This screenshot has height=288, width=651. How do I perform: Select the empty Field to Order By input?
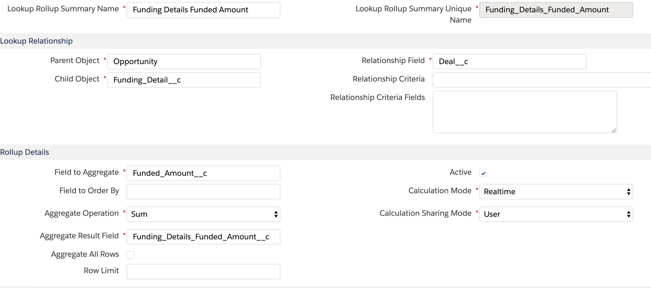click(203, 191)
